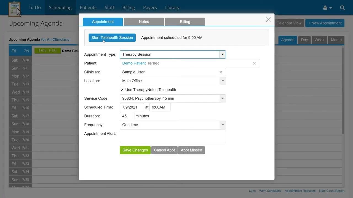This screenshot has height=198, width=353.
Task: Click Start Telehealth Session button
Action: [x=112, y=38]
